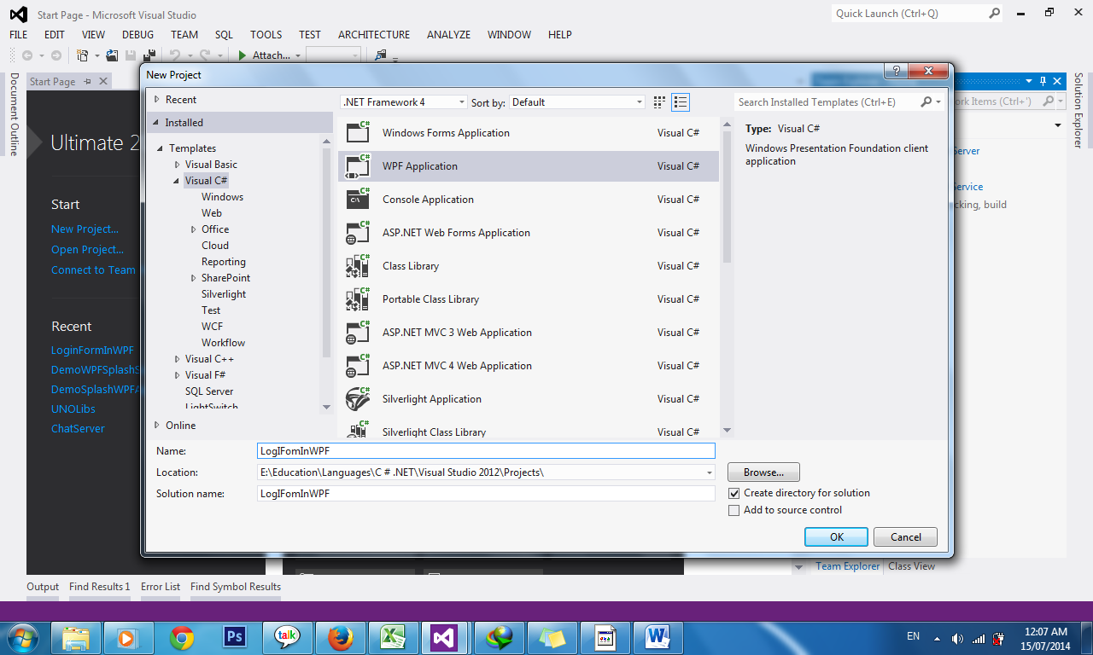This screenshot has width=1093, height=655.
Task: Click the help question mark icon
Action: tap(895, 72)
